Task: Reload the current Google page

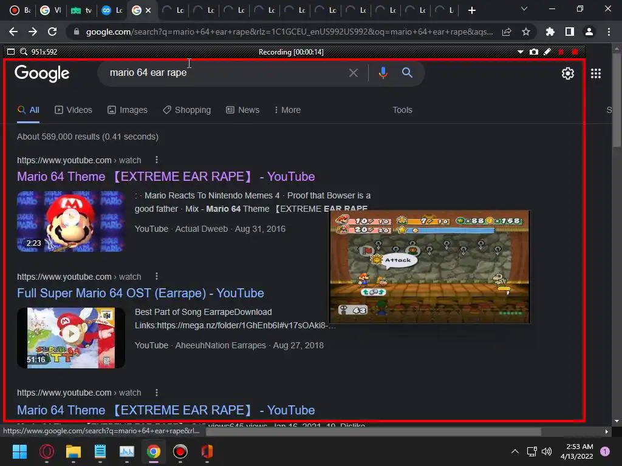Action: pyautogui.click(x=52, y=32)
